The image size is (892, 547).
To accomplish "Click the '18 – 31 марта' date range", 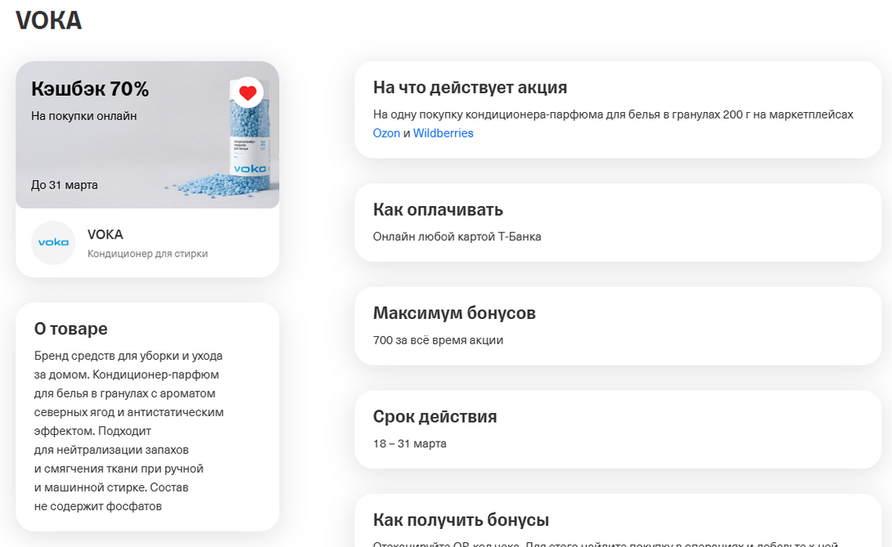I will [x=410, y=443].
